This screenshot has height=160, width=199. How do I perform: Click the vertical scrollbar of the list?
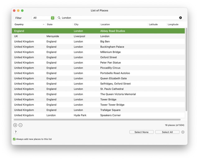pyautogui.click(x=186, y=69)
